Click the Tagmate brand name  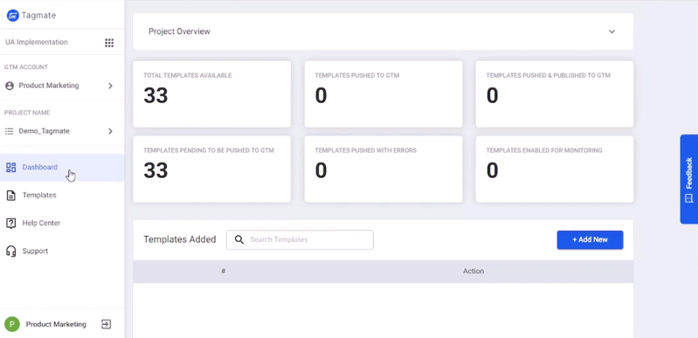point(38,16)
